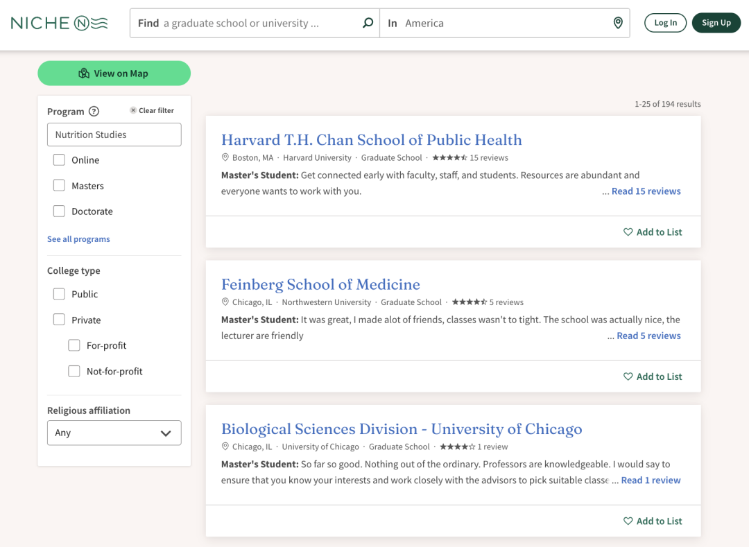Open the Niche logo homepage
Screen dimensions: 749x547
click(x=59, y=23)
